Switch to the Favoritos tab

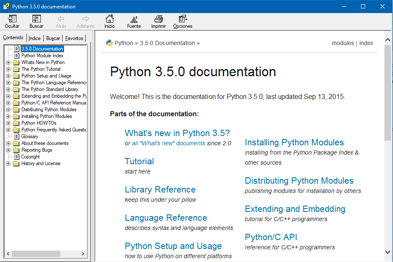point(74,38)
